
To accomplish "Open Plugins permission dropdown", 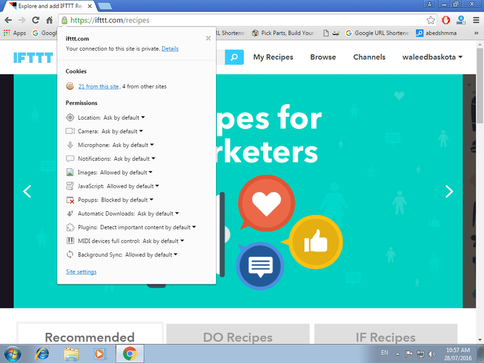I will (148, 227).
